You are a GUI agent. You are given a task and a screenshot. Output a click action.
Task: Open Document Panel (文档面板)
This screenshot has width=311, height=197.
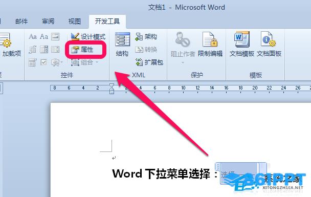tap(269, 45)
